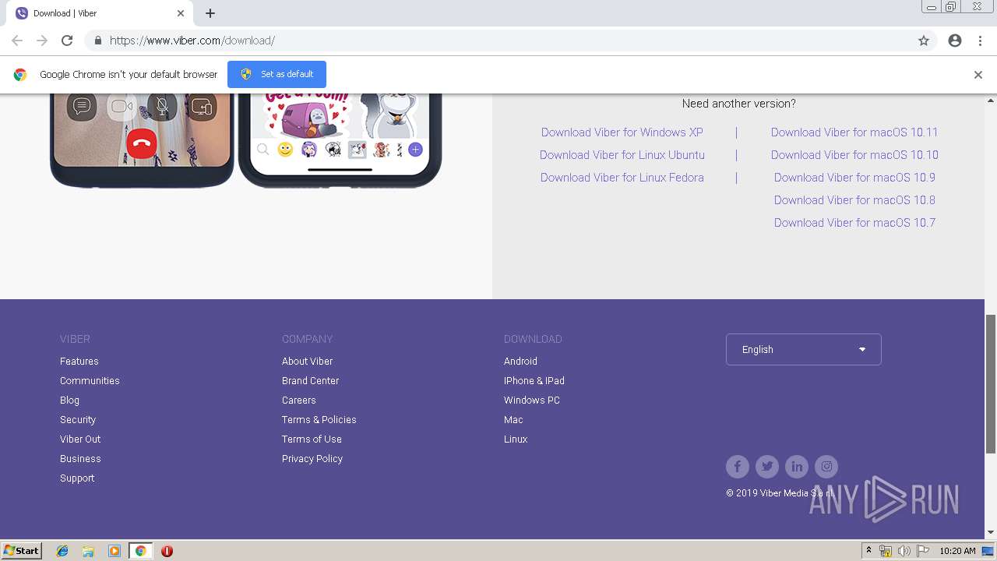This screenshot has width=997, height=561.
Task: Open the Action Center flag icon
Action: 923,551
